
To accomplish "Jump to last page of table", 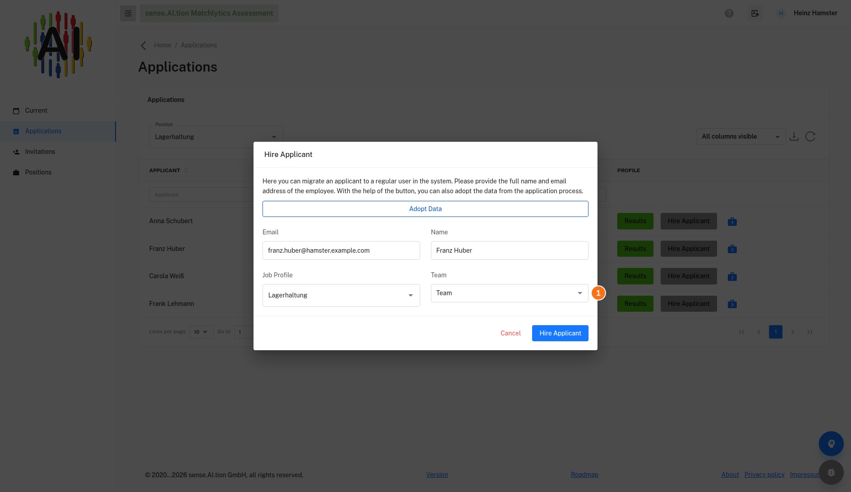I will point(810,332).
